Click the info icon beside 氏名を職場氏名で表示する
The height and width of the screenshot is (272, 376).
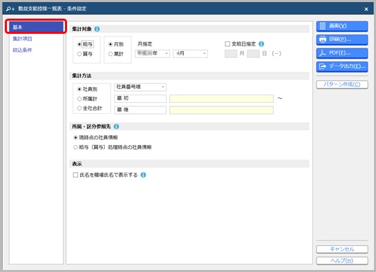[143, 175]
